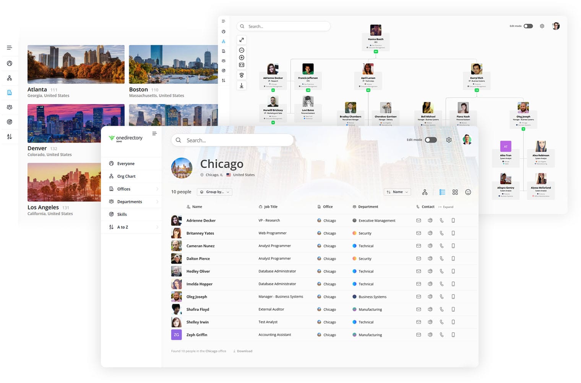Click the download icon on the org chart toolbar
581x383 pixels.
point(242,85)
